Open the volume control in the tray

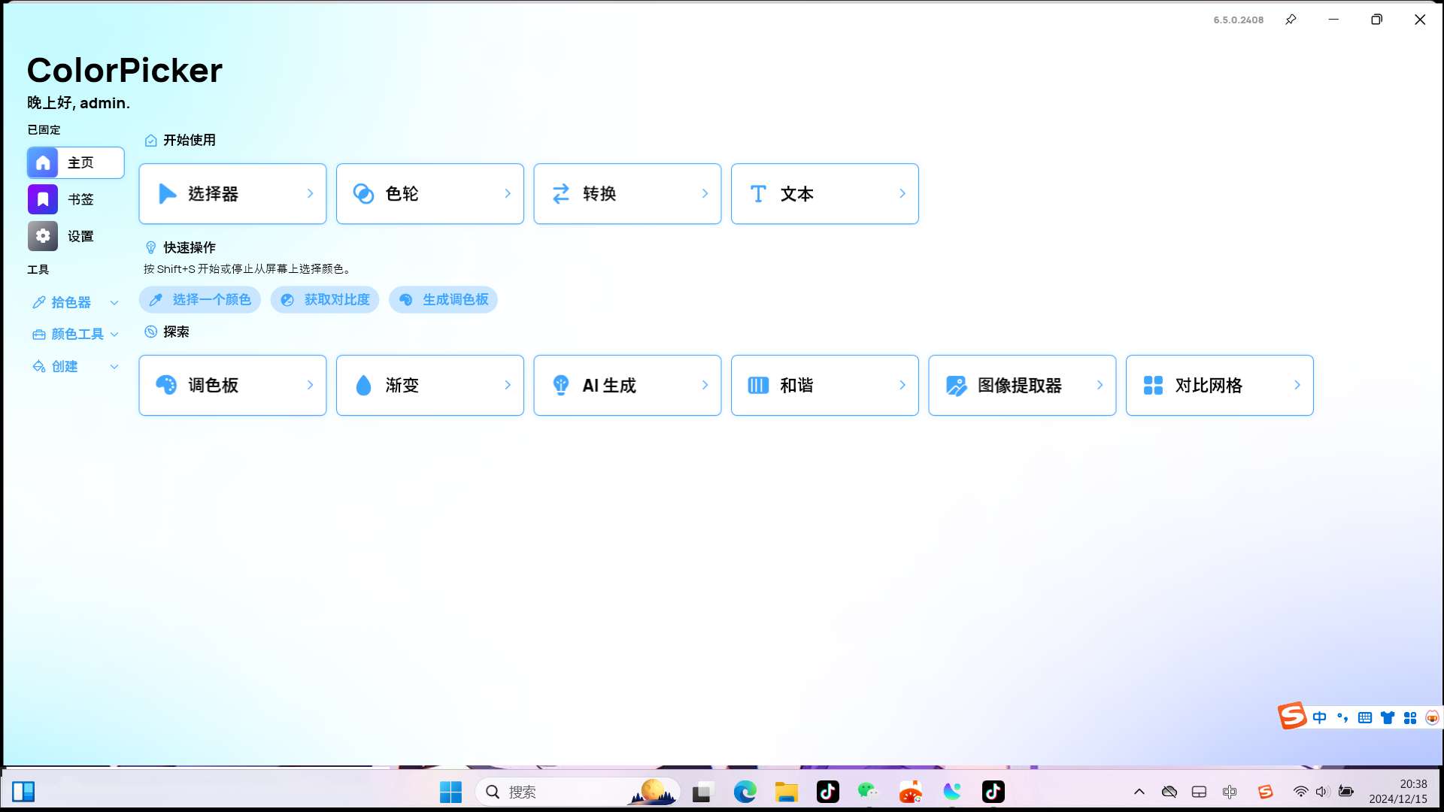[x=1322, y=792]
